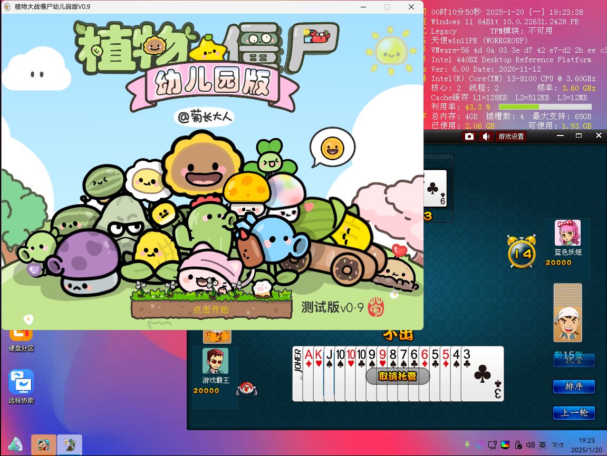This screenshot has height=456, width=607.
Task: Click the megaphone start icon on the taskbar
Action: coord(15,445)
